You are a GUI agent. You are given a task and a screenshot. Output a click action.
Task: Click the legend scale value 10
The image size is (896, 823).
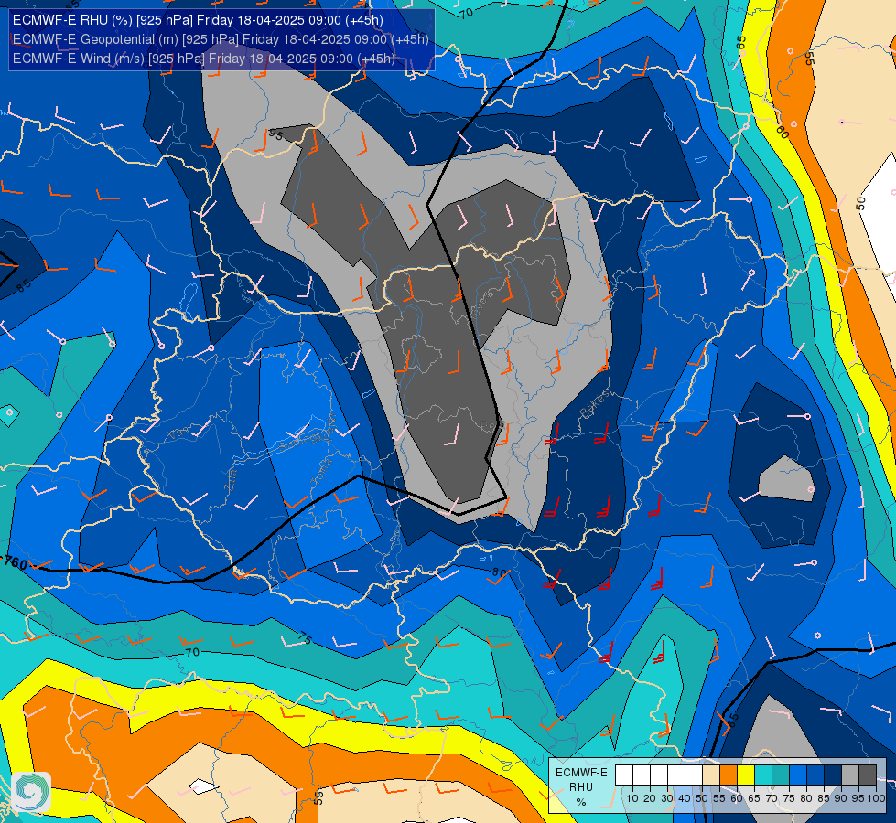(x=632, y=798)
